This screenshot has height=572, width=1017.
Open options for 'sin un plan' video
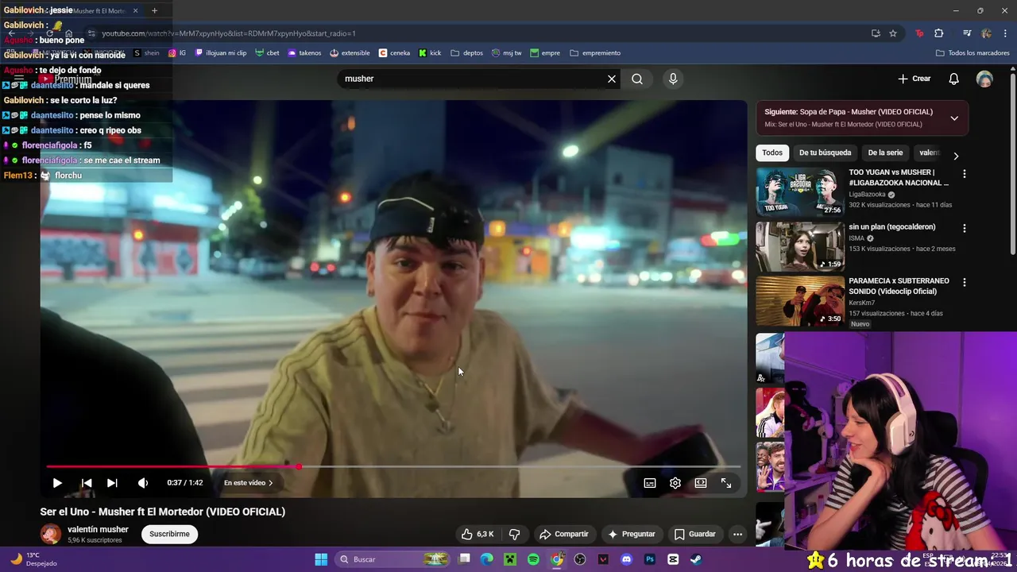965,228
